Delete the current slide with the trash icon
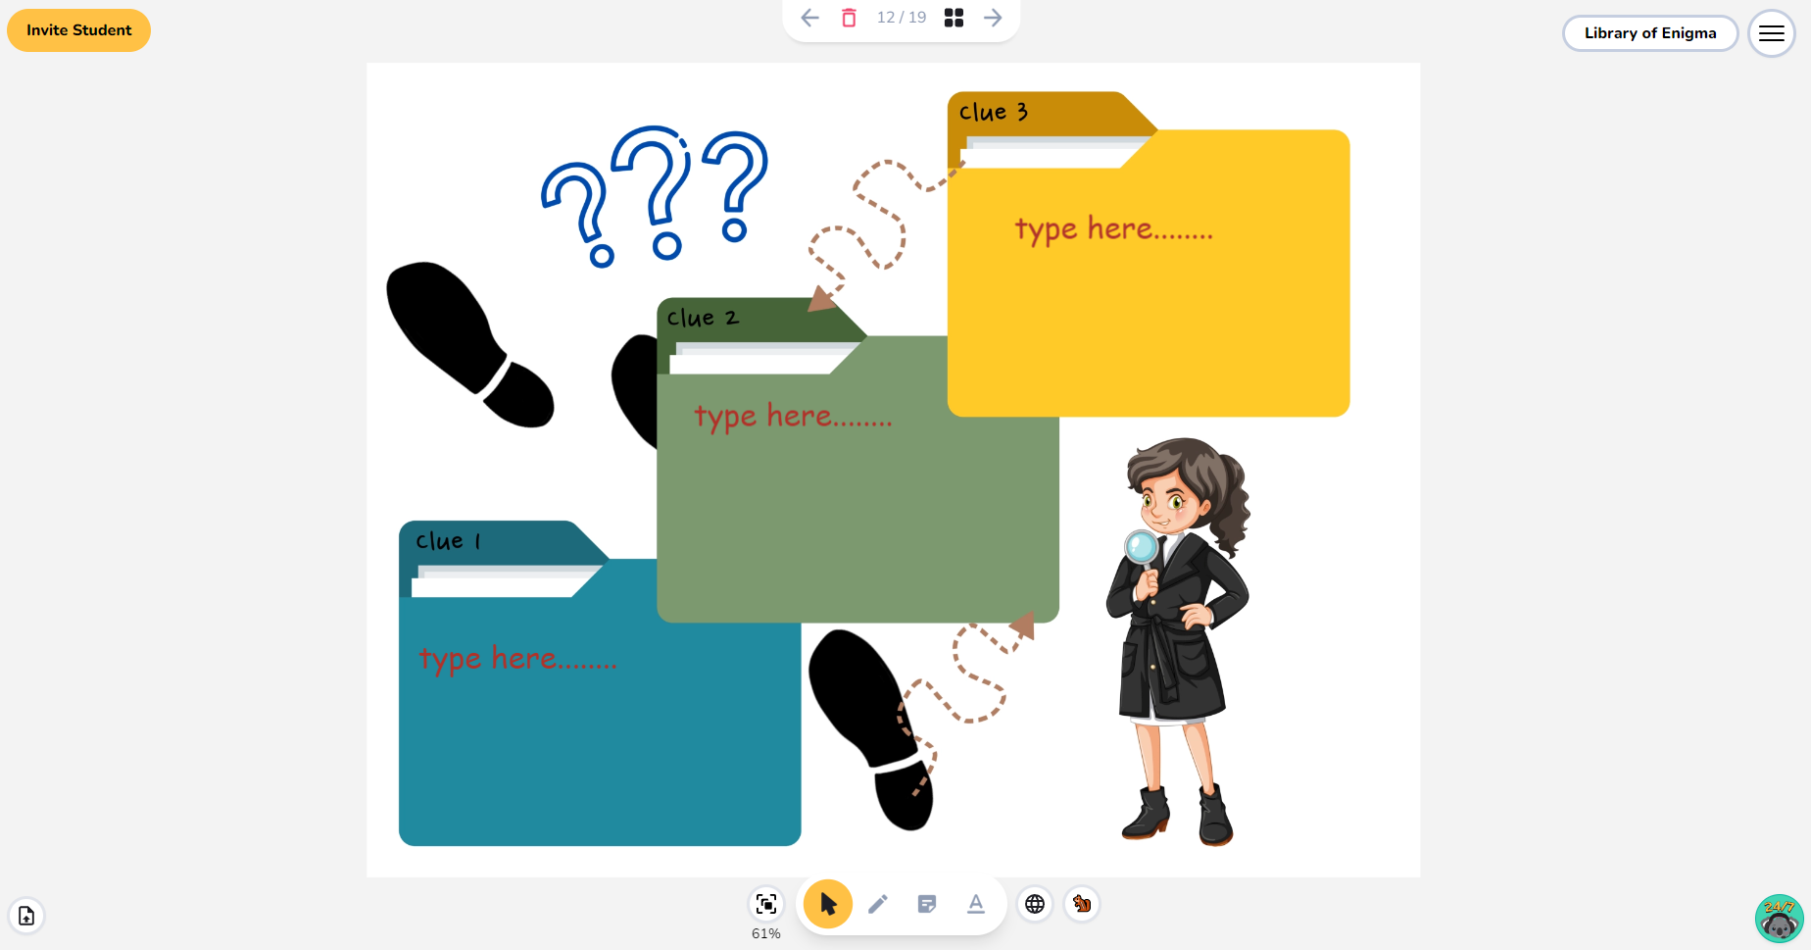1811x950 pixels. click(x=849, y=18)
